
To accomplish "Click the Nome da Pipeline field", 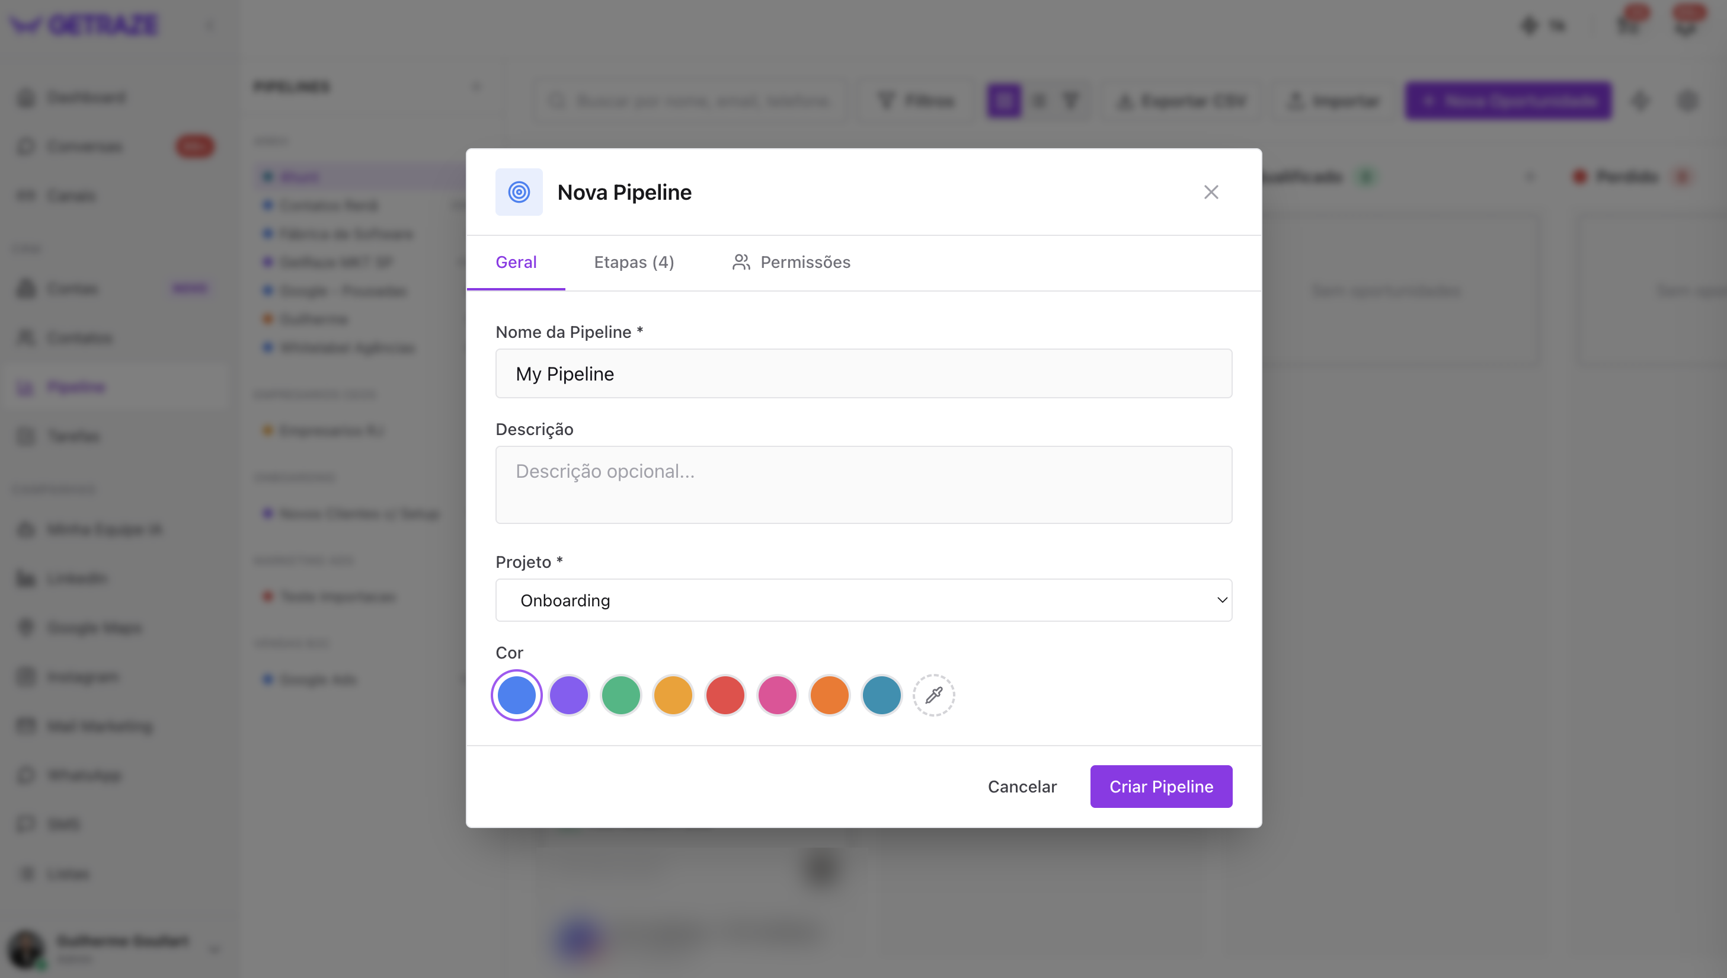I will pyautogui.click(x=863, y=373).
